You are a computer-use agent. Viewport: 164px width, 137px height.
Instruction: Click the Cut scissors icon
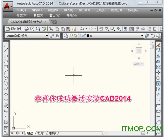(51, 29)
